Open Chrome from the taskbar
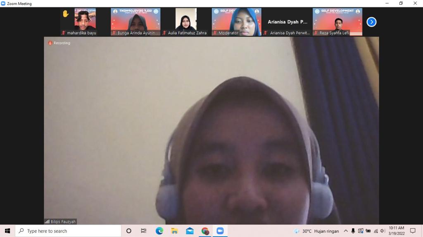Viewport: 423px width, 237px height. coord(205,231)
